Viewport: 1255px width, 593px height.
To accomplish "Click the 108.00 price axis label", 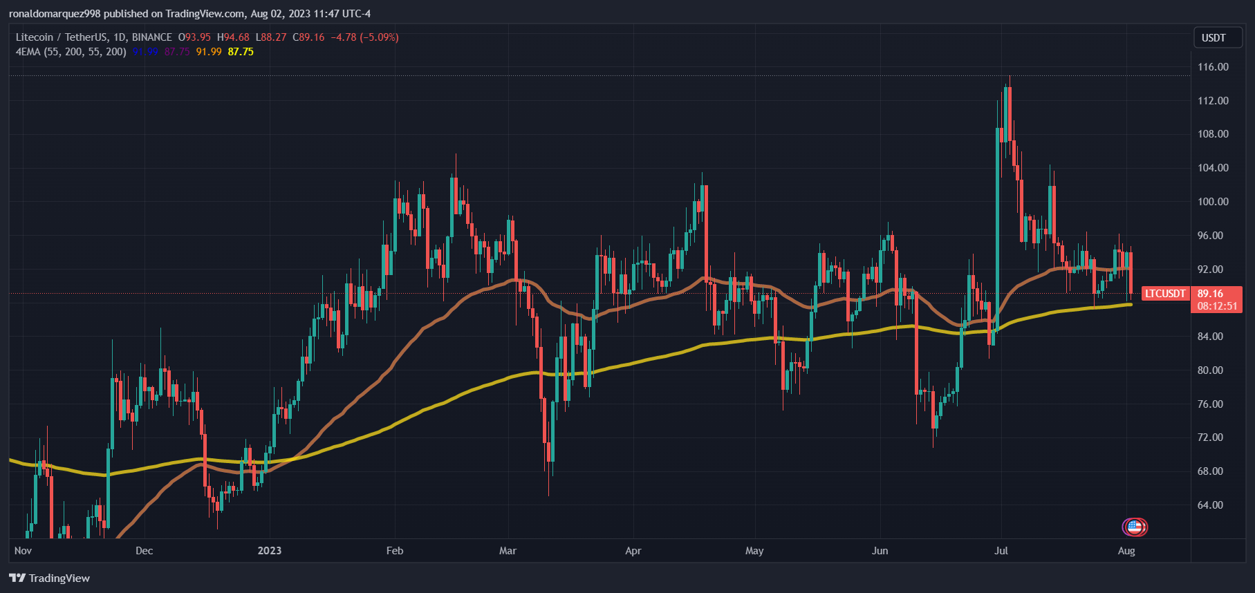I will point(1213,134).
